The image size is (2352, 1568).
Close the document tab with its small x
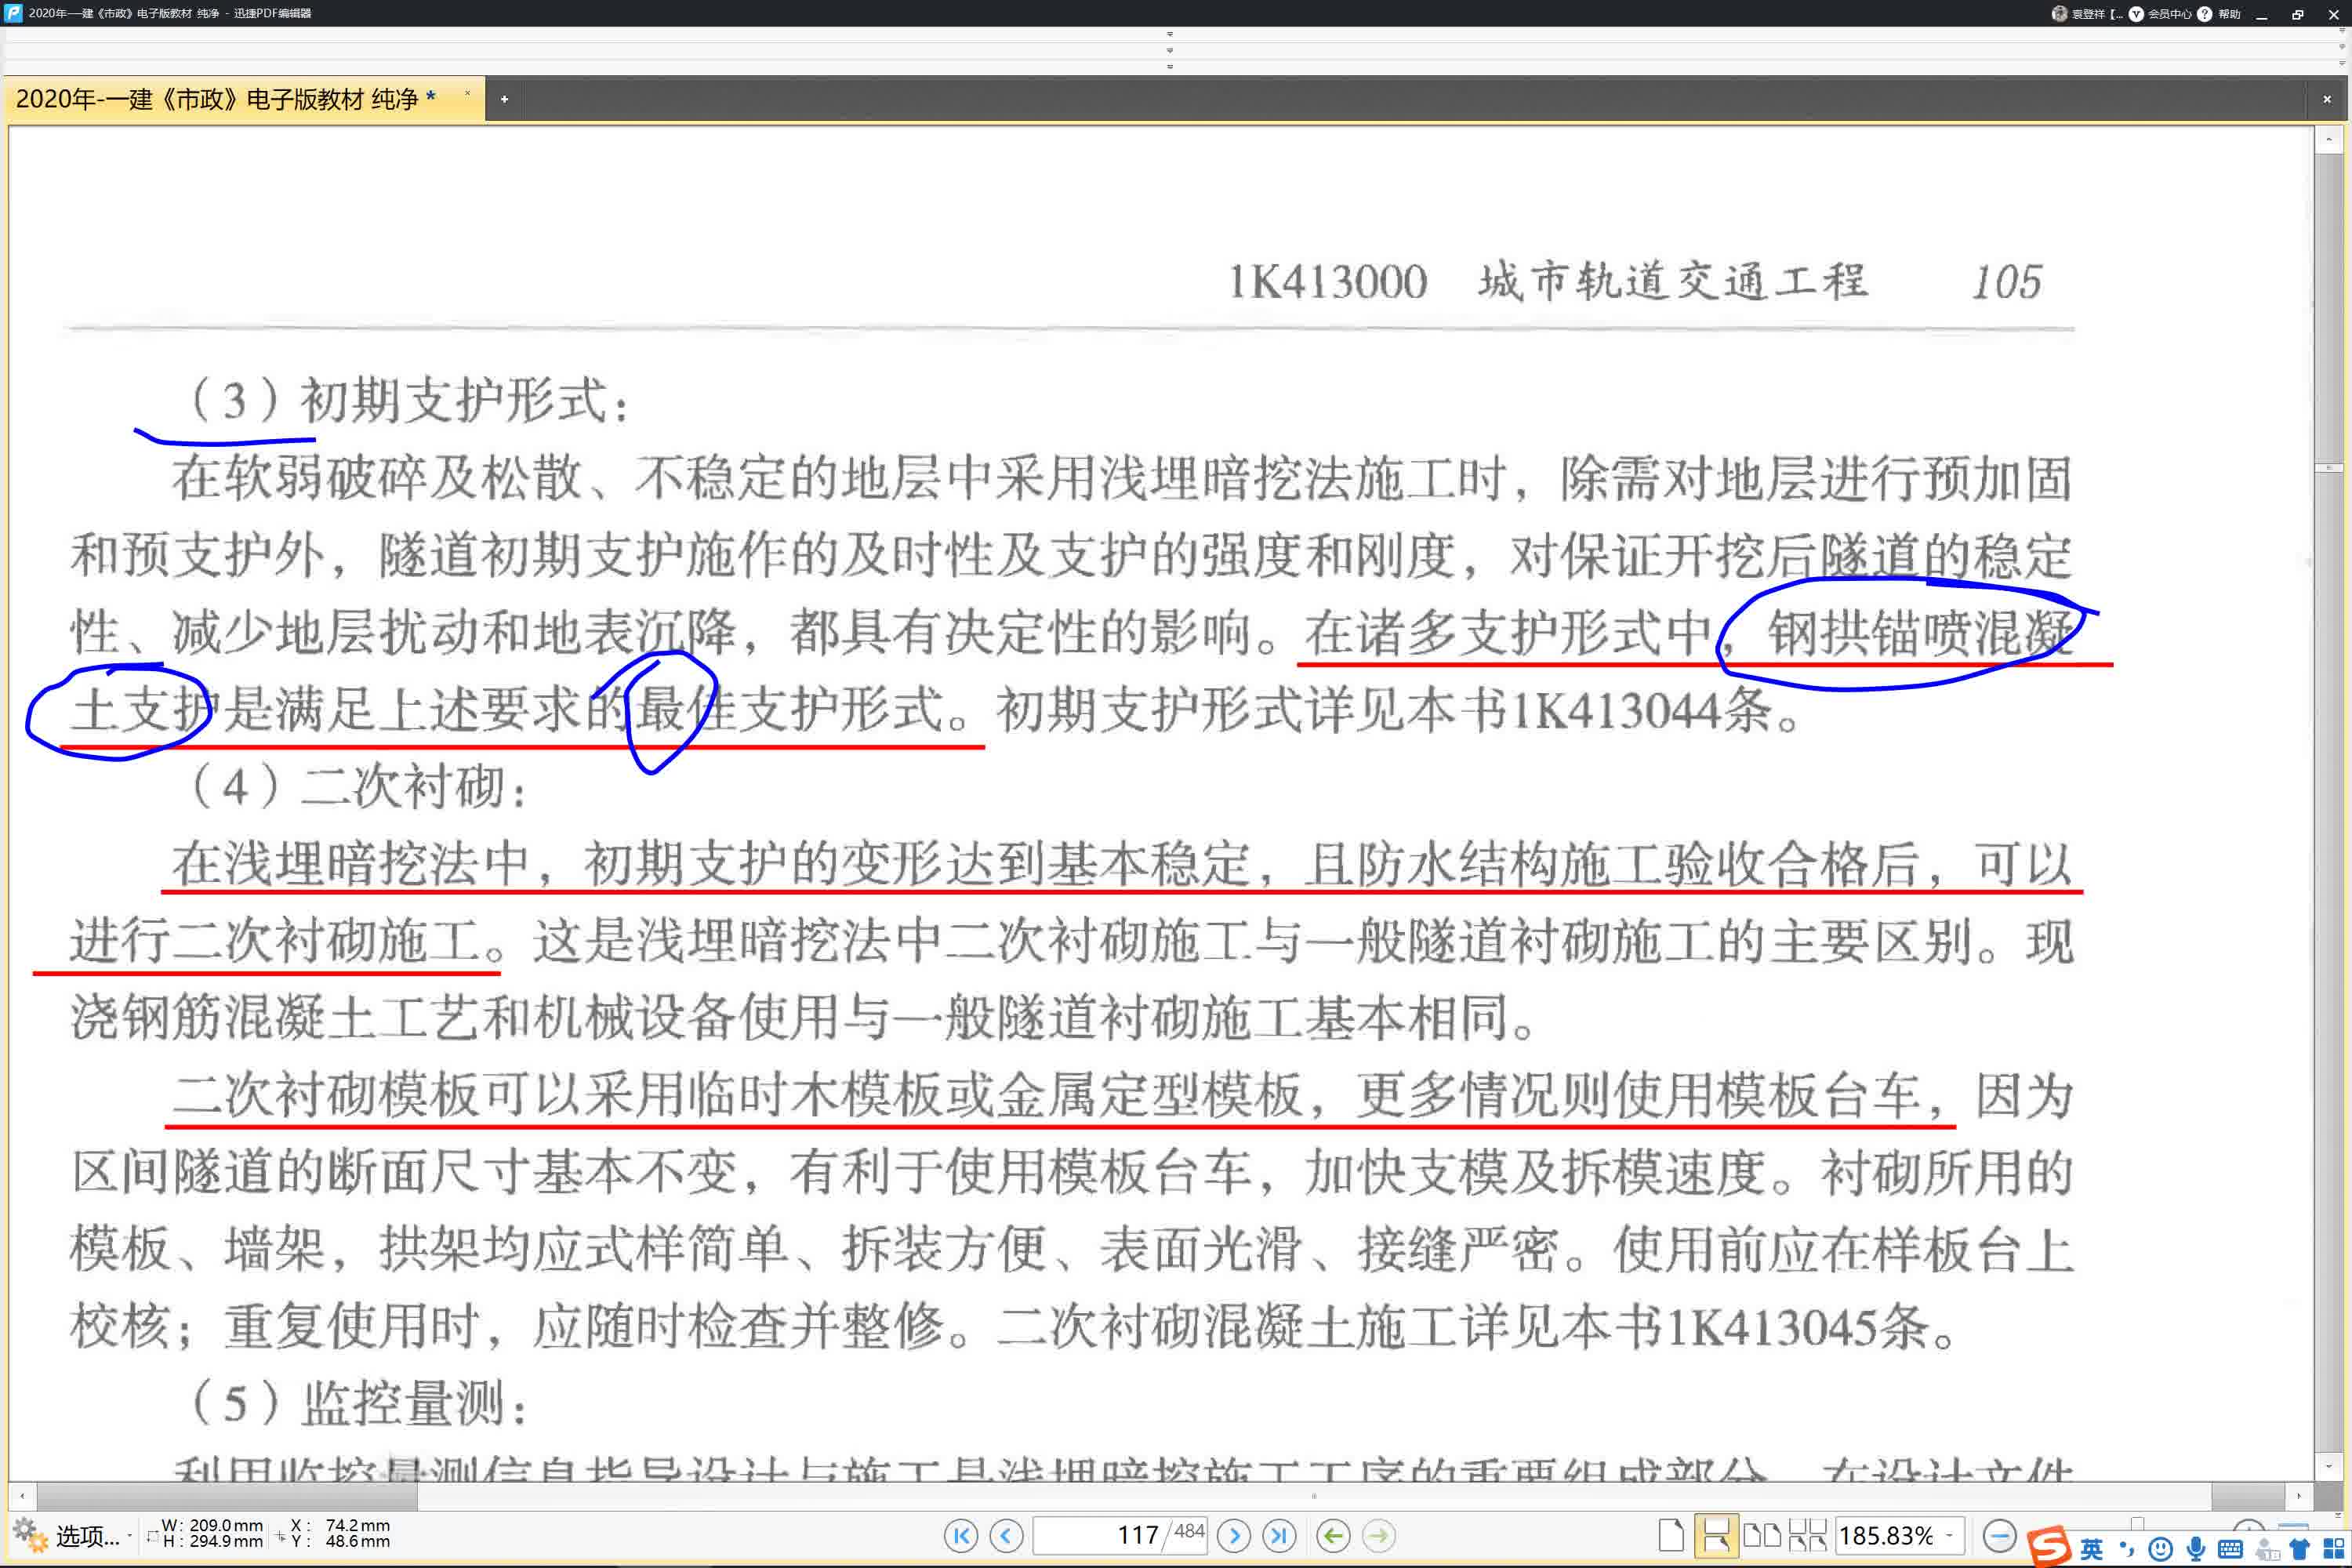[467, 94]
